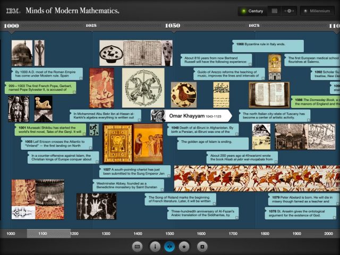Select the grid view icon in header
The height and width of the screenshot is (255, 340).
274,11
